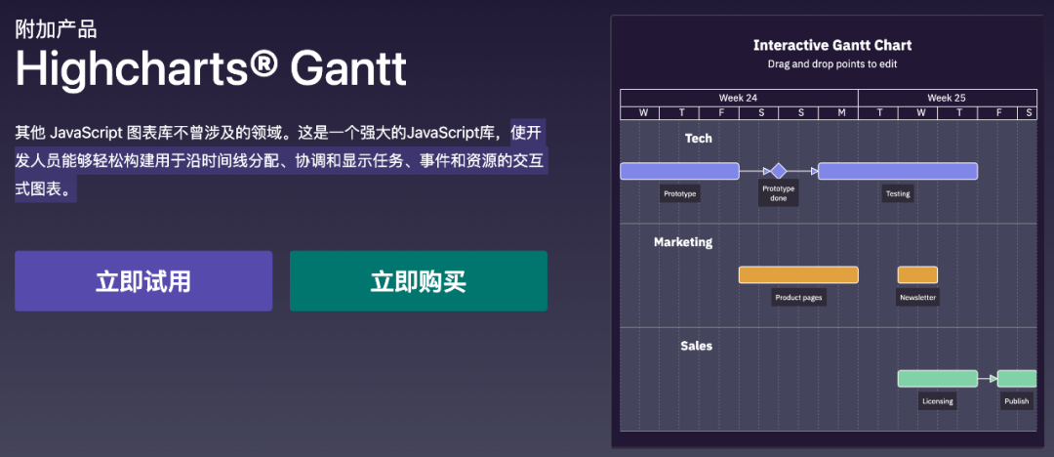The image size is (1054, 457).
Task: Click the Prototype label
Action: 679,194
